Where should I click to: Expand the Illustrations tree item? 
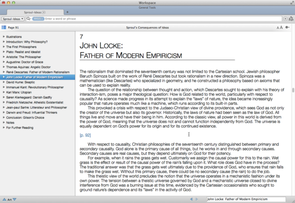tap(3, 36)
